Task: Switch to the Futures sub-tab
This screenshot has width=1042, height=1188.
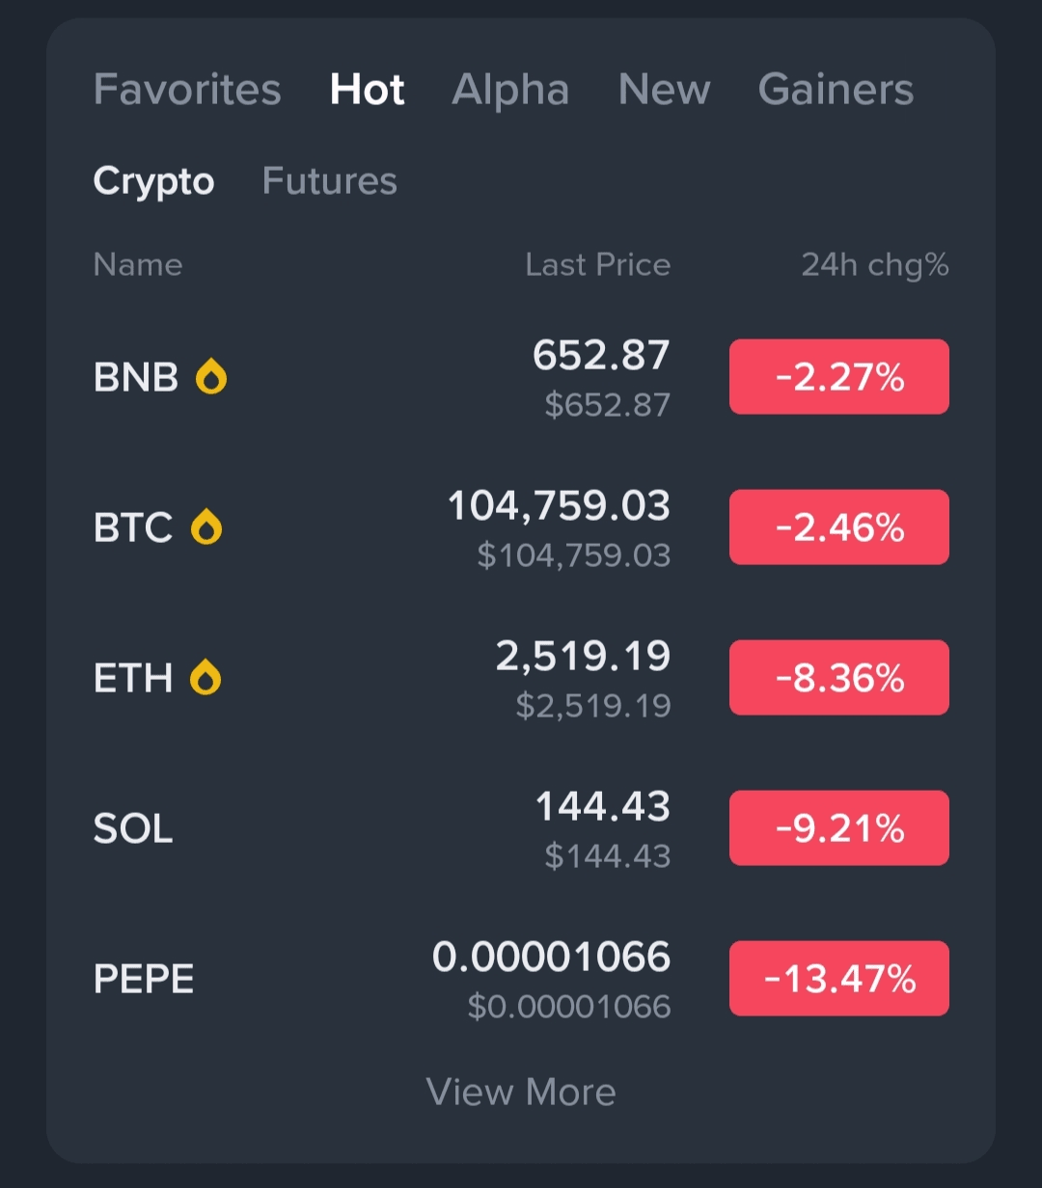Action: click(x=329, y=181)
